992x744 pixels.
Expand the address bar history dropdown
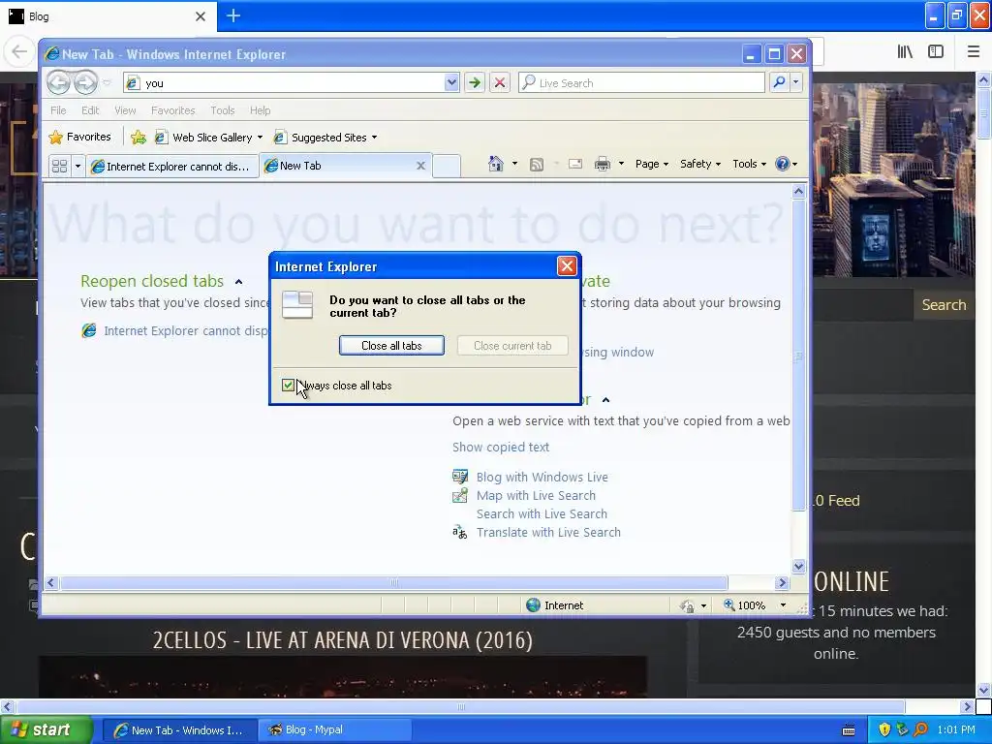click(x=451, y=83)
